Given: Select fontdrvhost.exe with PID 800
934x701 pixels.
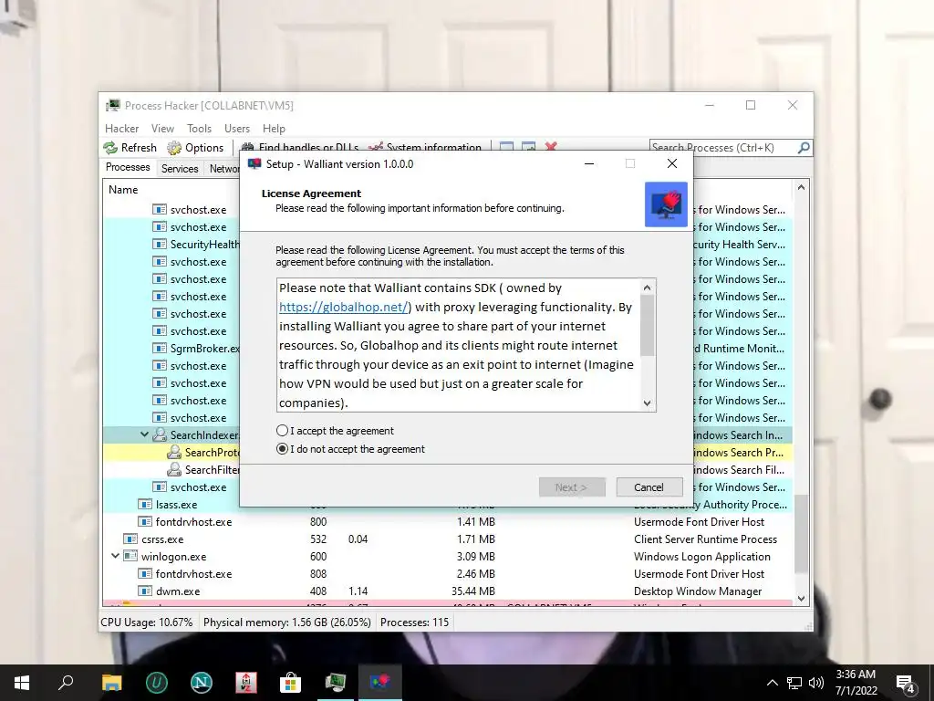Looking at the screenshot, I should (x=447, y=521).
